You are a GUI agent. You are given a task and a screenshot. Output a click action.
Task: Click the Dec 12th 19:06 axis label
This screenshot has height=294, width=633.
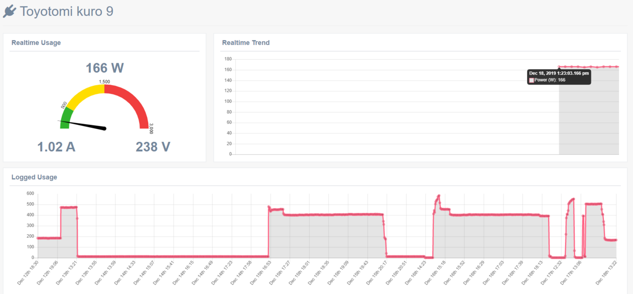click(46, 273)
